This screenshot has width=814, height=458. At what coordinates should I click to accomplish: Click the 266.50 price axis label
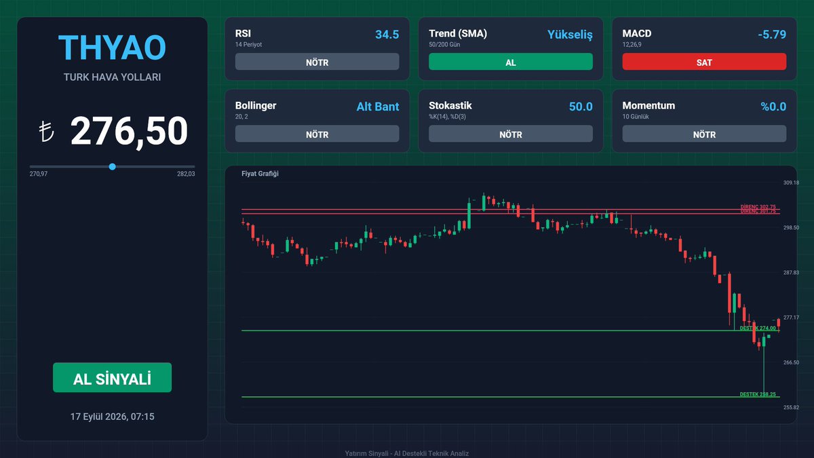tap(792, 362)
